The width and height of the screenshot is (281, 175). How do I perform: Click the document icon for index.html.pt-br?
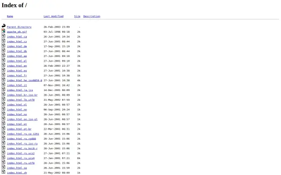pos(3,128)
